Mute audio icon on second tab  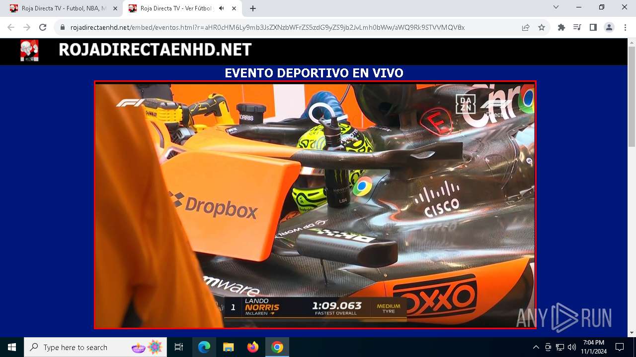(x=221, y=8)
